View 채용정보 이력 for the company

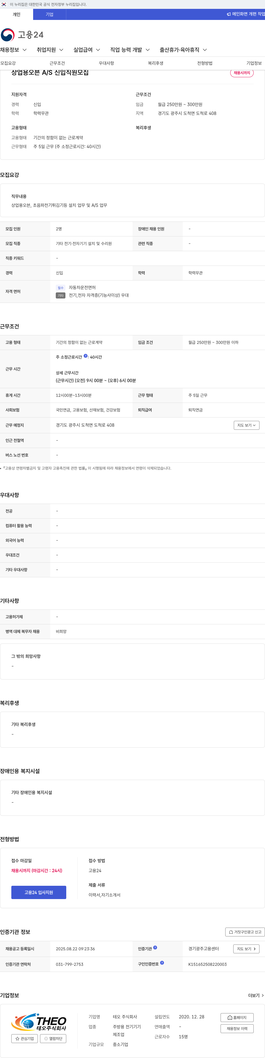pos(237,1028)
